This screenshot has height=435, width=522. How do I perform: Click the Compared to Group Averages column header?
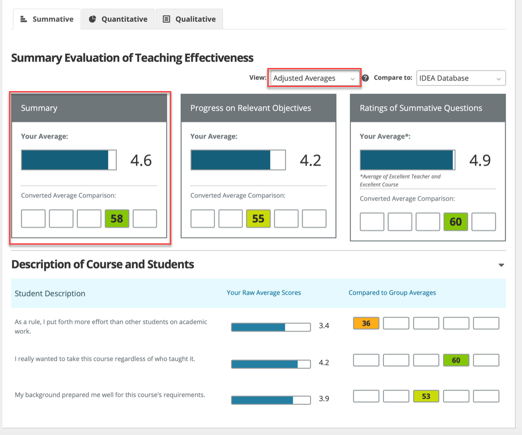point(392,293)
